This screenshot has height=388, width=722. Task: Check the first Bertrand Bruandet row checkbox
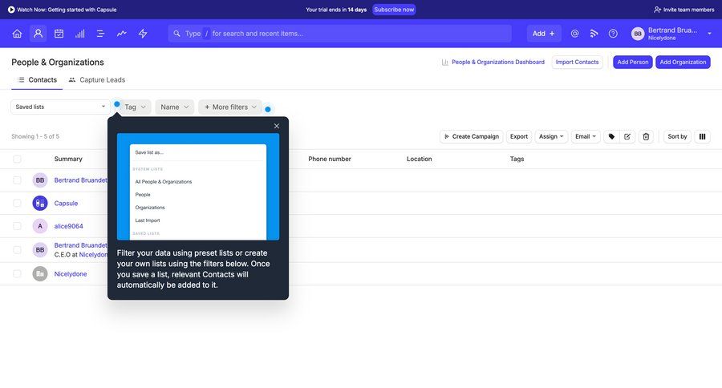point(17,180)
